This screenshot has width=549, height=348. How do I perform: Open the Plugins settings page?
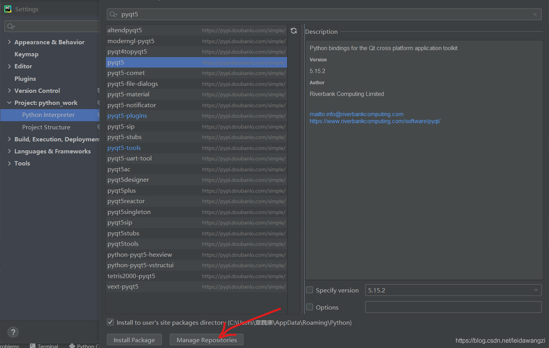(25, 78)
